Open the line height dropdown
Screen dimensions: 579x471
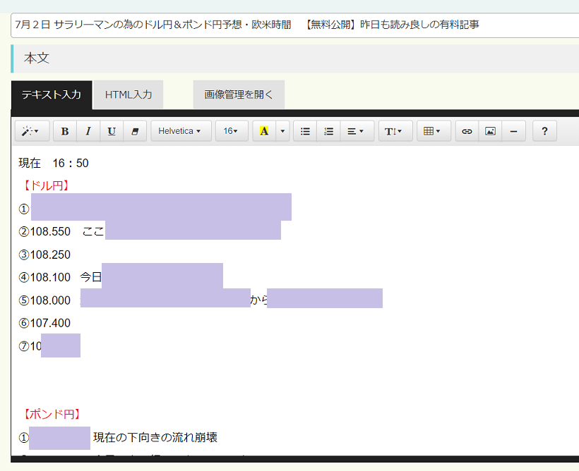(x=395, y=131)
